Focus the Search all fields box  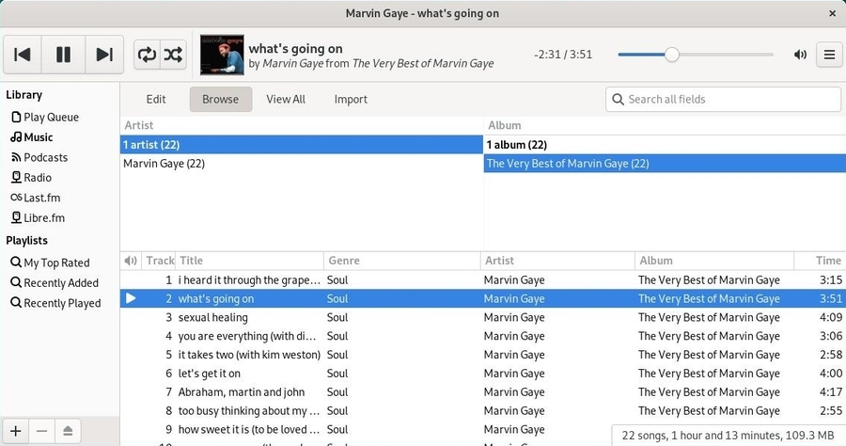pyautogui.click(x=723, y=100)
